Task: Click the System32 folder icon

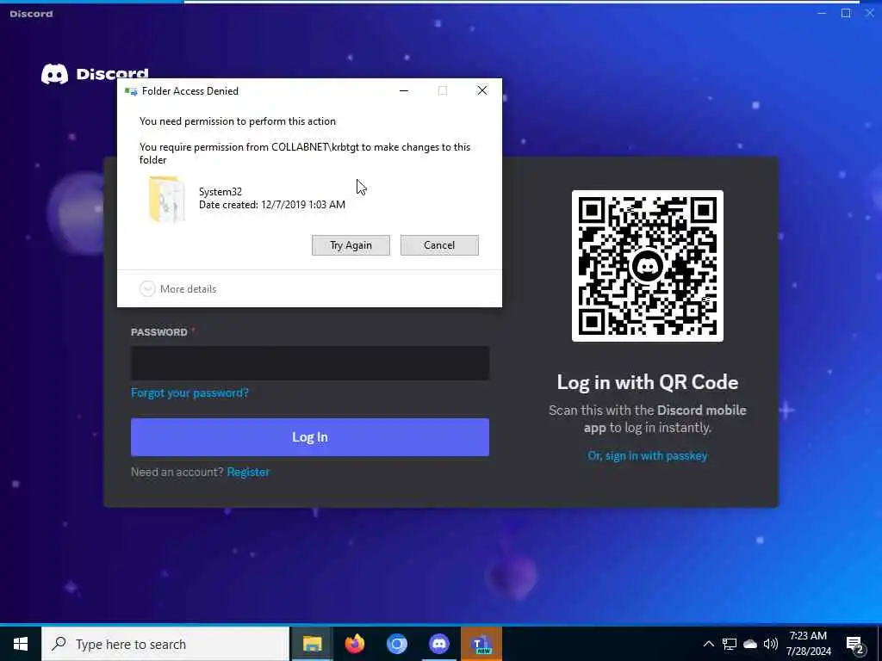Action: coord(166,199)
